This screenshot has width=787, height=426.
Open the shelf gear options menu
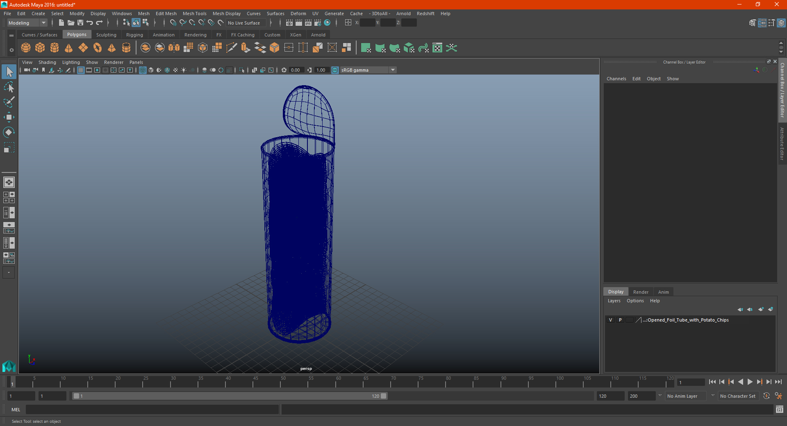click(11, 50)
